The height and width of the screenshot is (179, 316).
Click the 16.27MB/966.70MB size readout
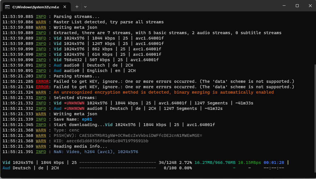coord(215,162)
